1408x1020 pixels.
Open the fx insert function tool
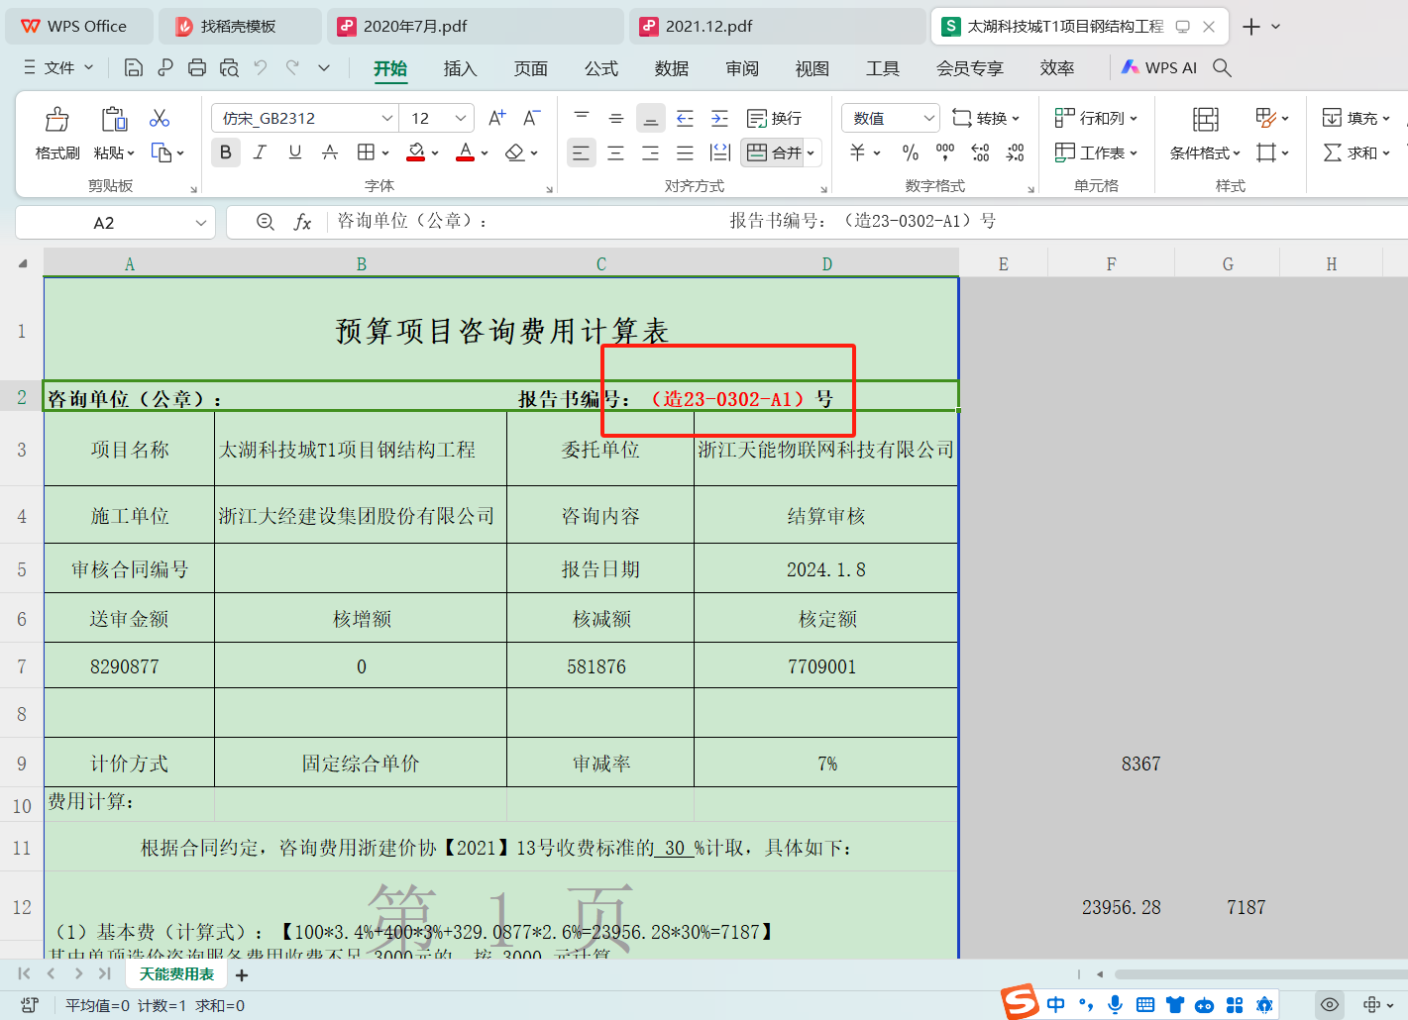tap(304, 221)
